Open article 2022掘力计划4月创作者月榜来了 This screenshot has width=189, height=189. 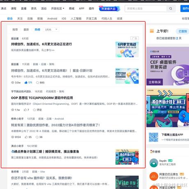(x=55, y=125)
